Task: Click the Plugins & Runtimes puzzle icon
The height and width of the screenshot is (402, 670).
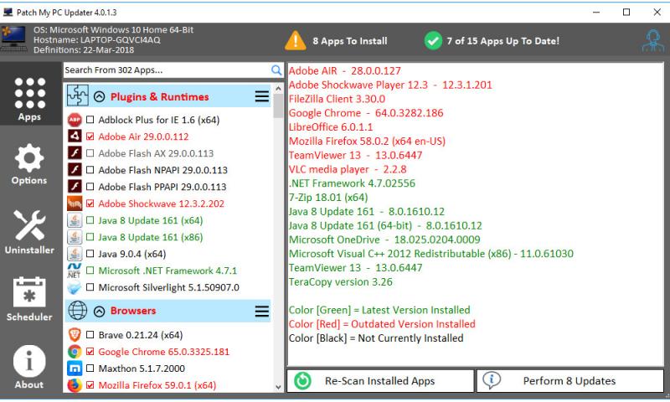Action: 78,95
